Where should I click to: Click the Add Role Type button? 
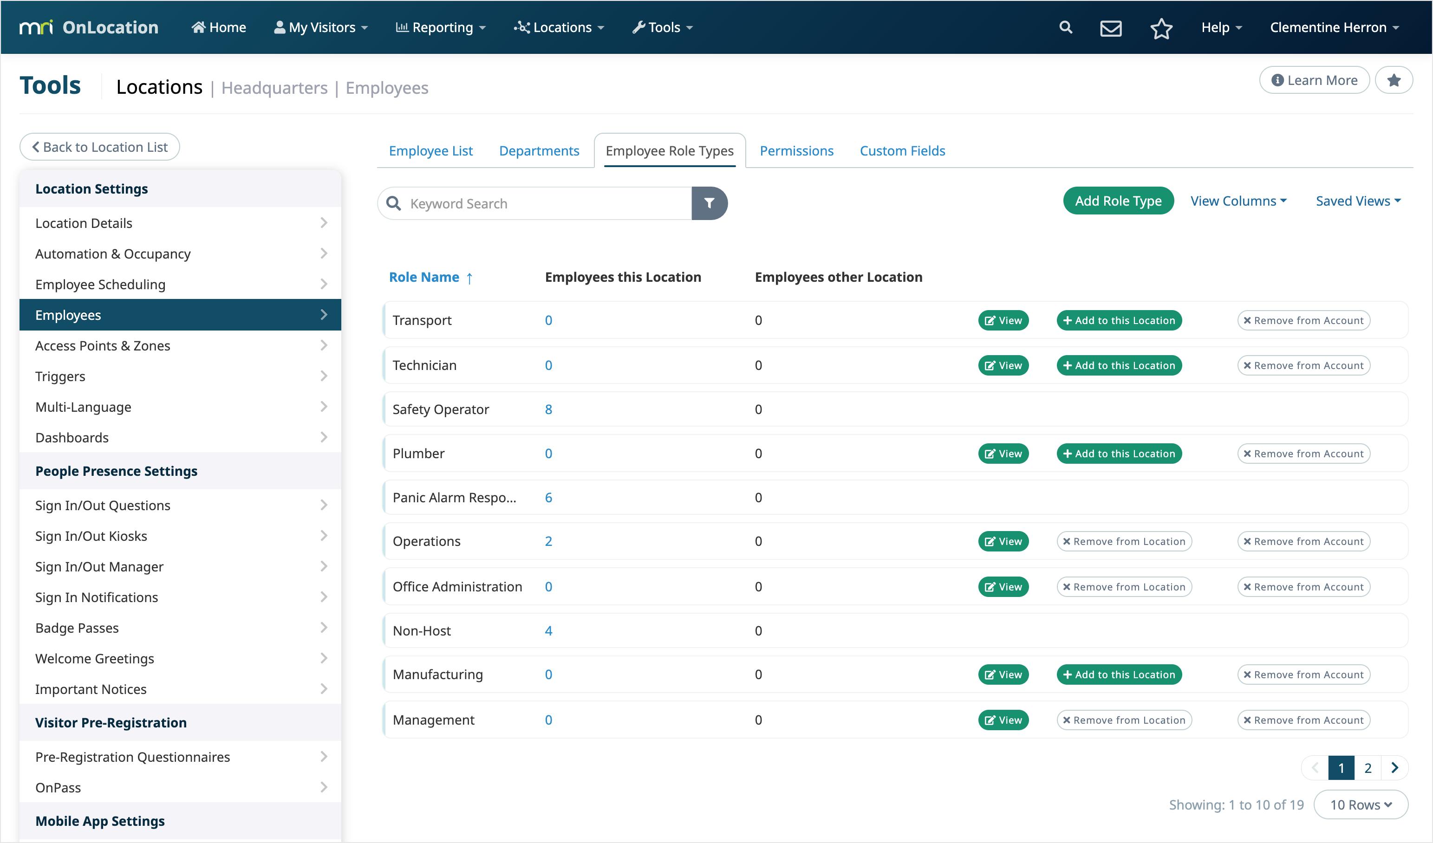1117,201
